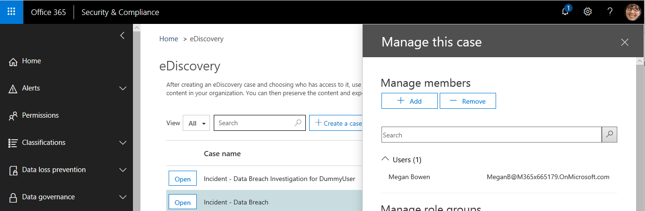
Task: Expand the Alerts menu chevron
Action: [123, 88]
